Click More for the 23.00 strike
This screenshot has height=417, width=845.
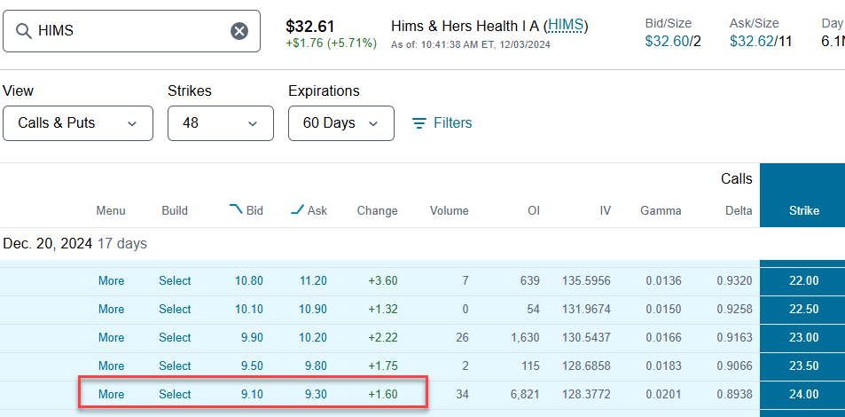click(x=112, y=338)
